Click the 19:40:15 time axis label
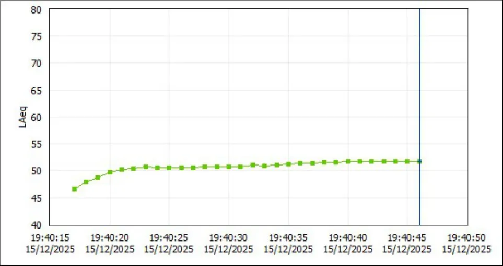The height and width of the screenshot is (266, 503). tap(50, 244)
